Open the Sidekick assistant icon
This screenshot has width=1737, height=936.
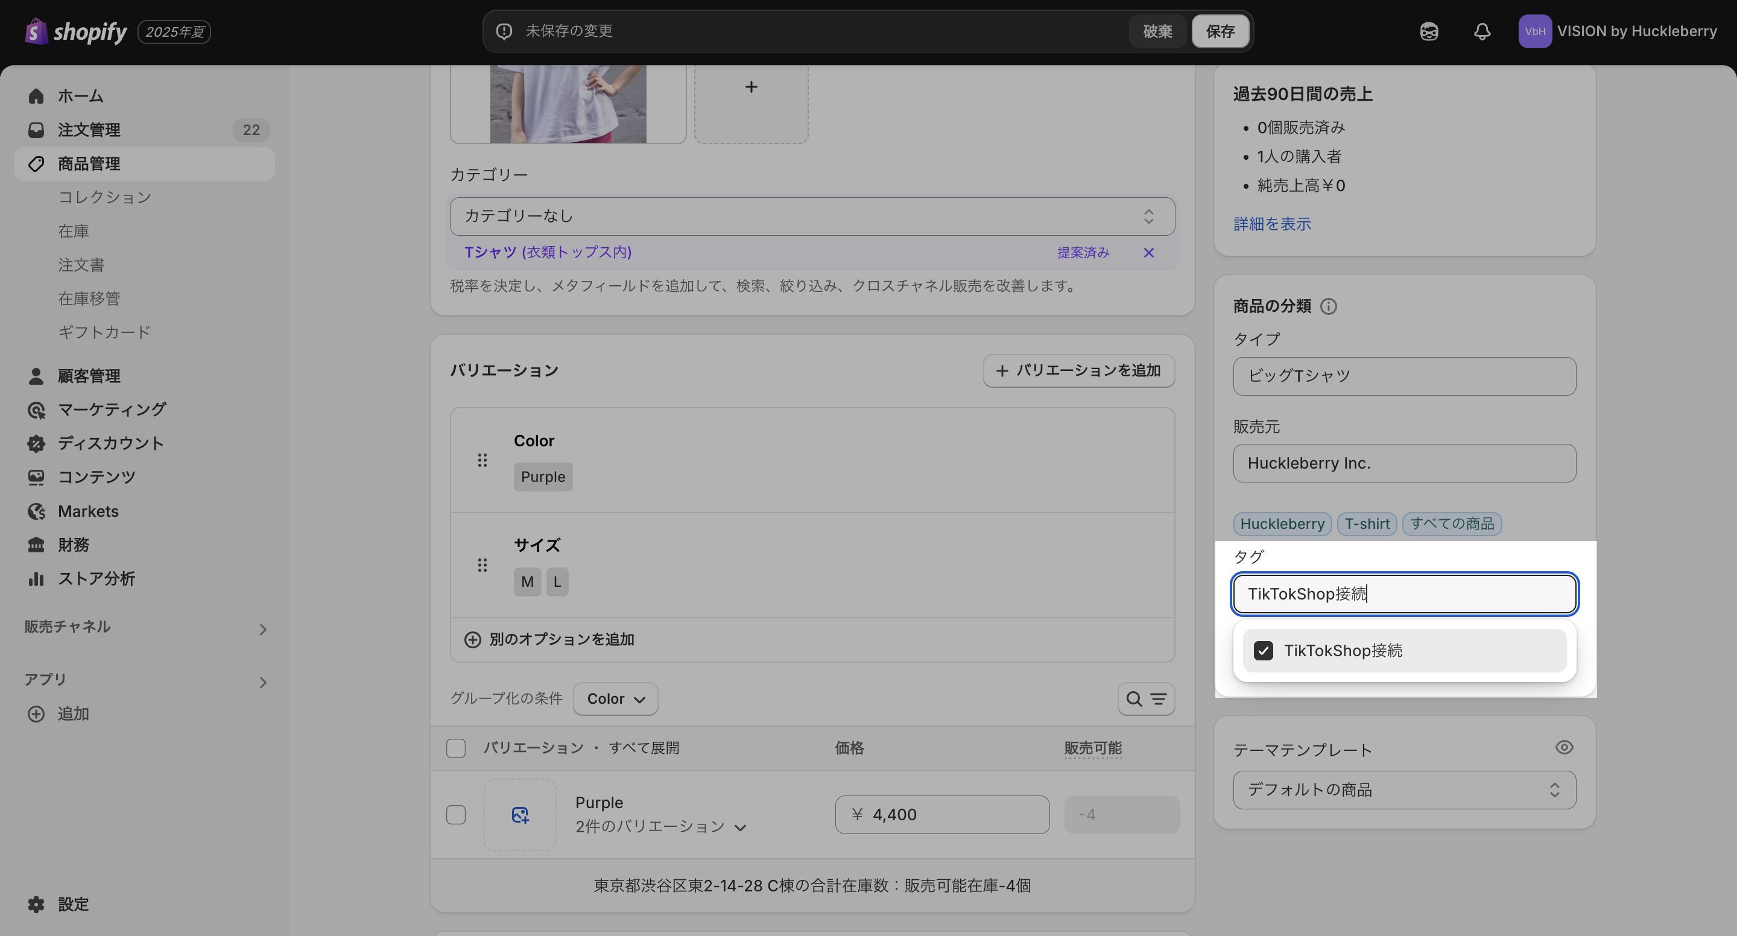pos(1429,32)
